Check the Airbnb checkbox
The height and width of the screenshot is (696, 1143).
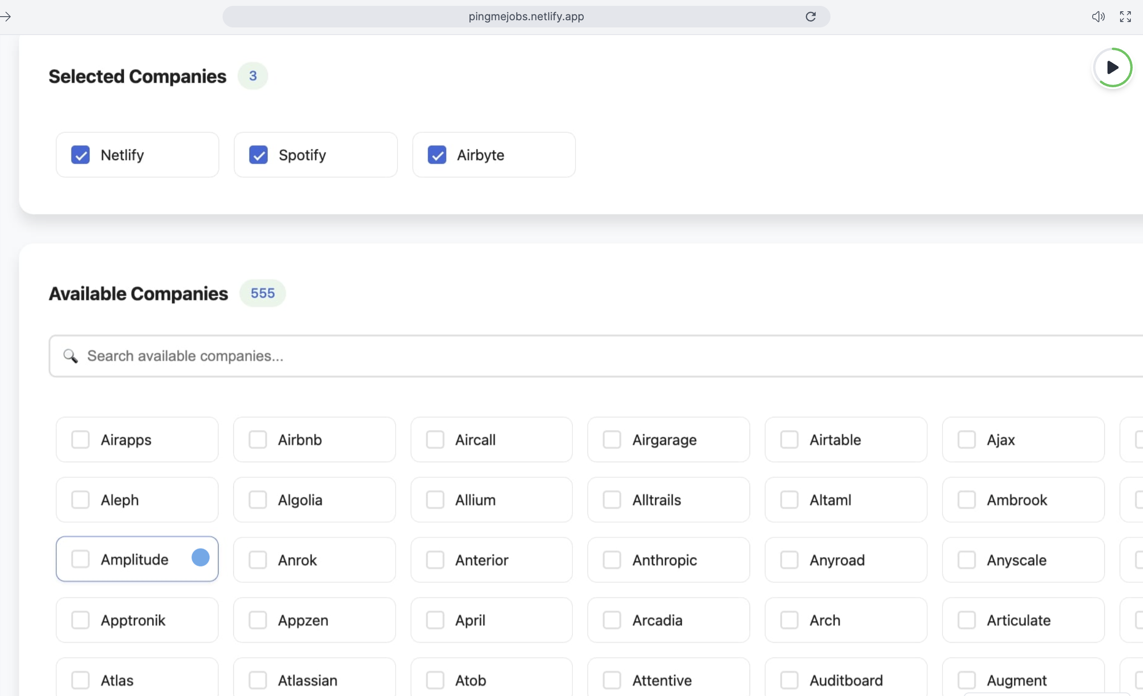(x=258, y=440)
